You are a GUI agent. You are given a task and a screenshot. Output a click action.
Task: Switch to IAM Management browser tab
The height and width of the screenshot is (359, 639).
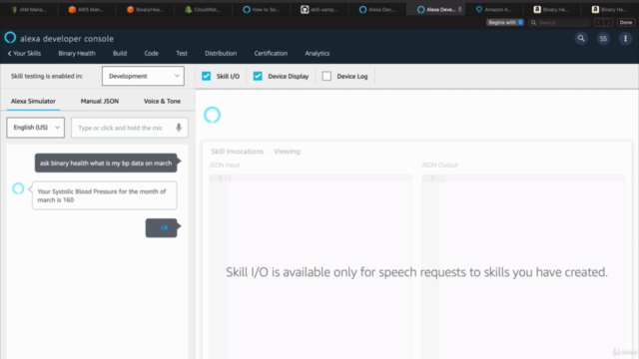click(29, 9)
